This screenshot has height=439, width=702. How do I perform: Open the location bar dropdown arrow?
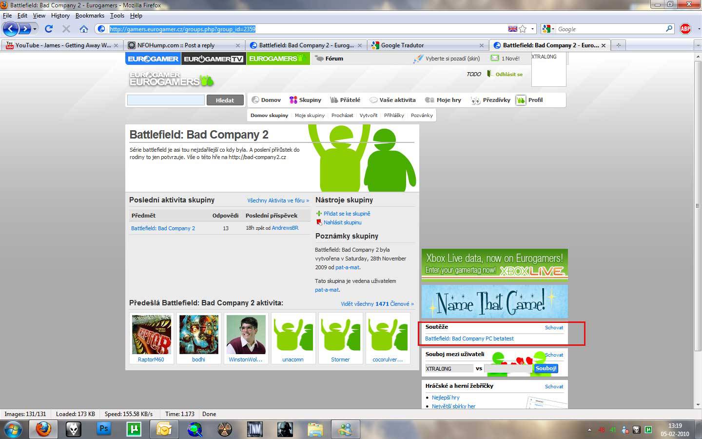point(532,29)
